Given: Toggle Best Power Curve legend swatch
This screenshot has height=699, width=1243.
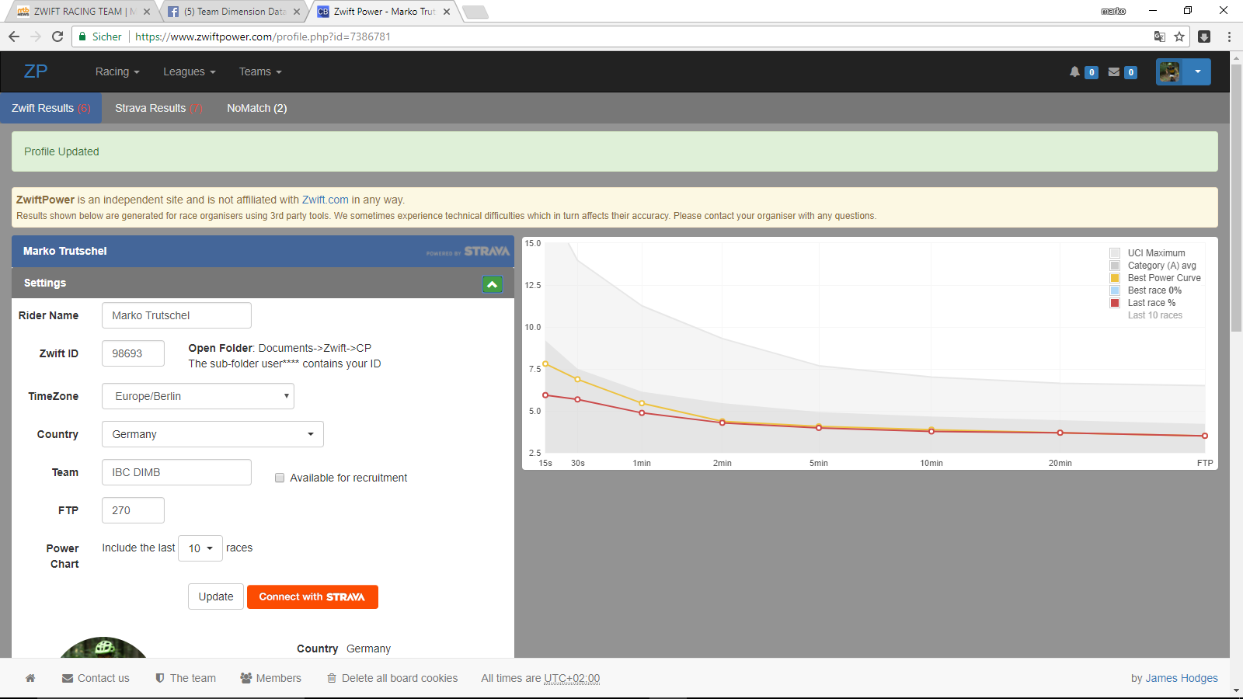Looking at the screenshot, I should [1115, 278].
